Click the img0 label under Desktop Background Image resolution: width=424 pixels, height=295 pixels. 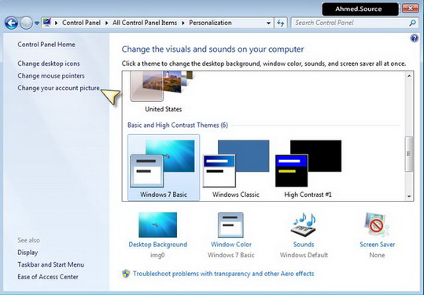(157, 255)
